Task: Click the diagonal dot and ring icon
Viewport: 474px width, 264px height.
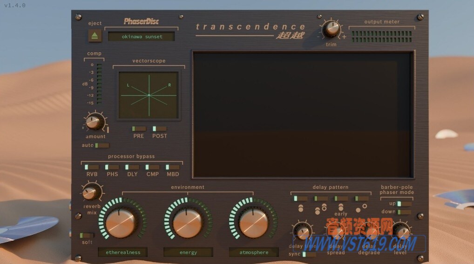Action: [361, 208]
